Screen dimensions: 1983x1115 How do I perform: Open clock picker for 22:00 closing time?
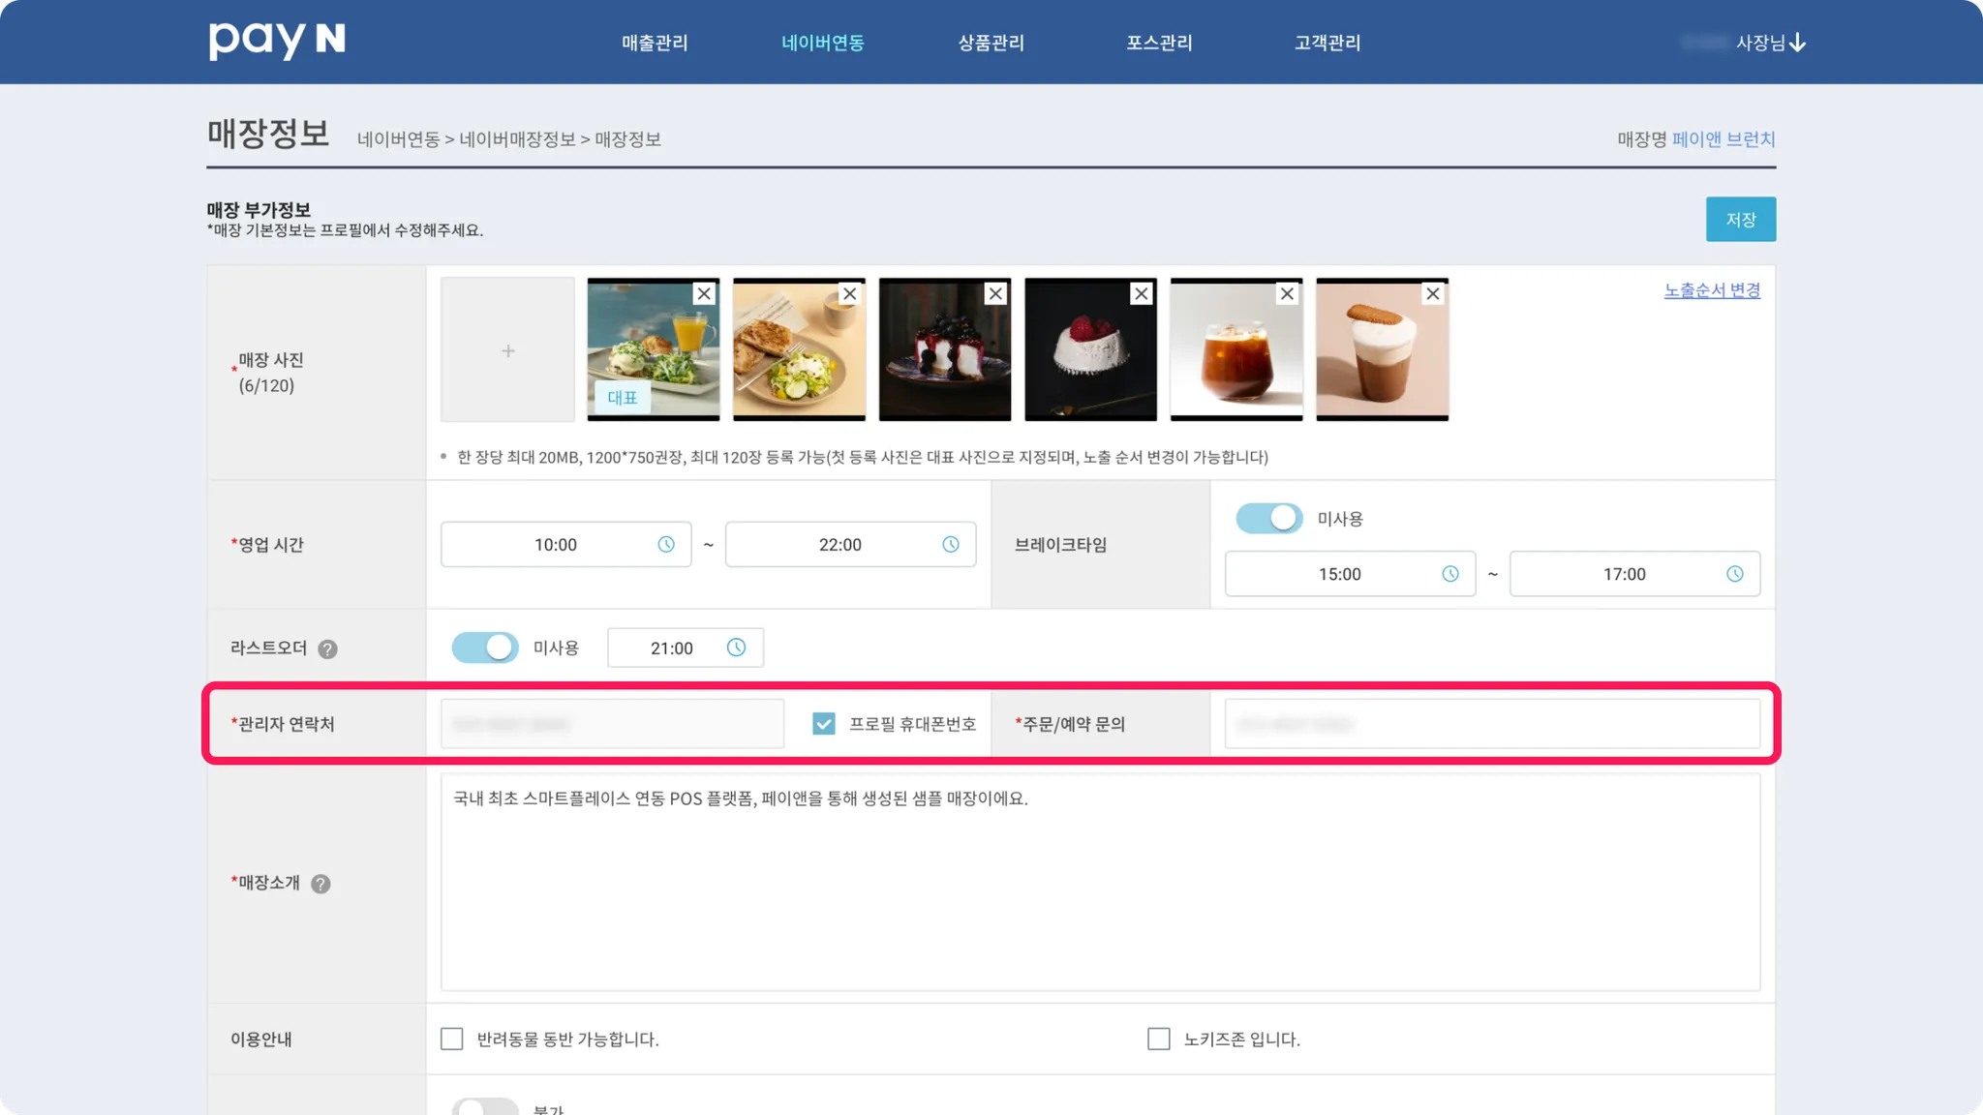pyautogui.click(x=951, y=545)
